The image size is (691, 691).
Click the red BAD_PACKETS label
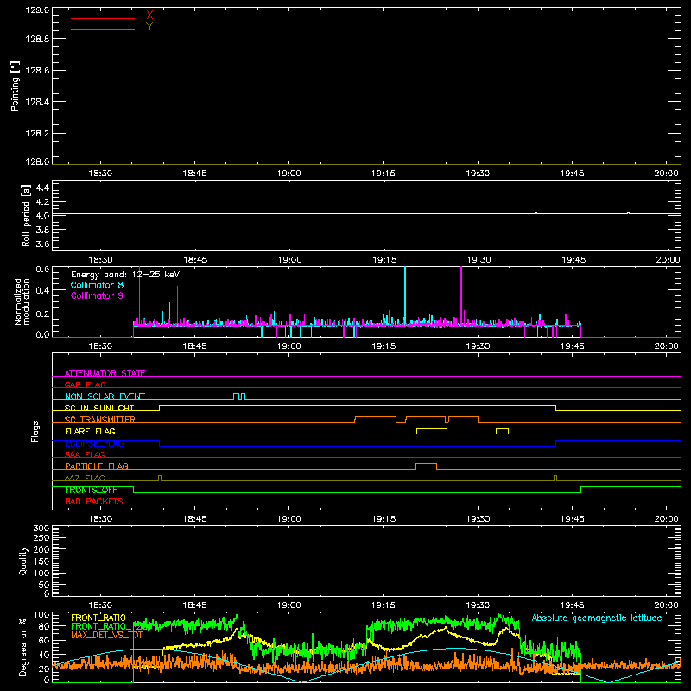point(94,501)
